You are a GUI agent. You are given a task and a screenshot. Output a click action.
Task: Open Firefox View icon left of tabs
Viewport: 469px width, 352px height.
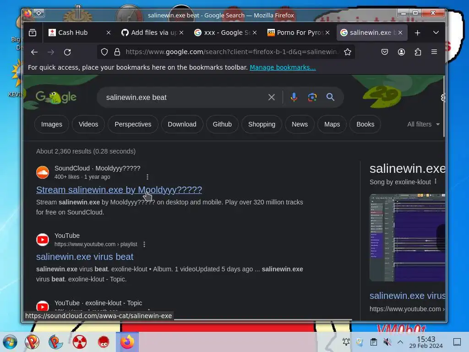click(33, 33)
